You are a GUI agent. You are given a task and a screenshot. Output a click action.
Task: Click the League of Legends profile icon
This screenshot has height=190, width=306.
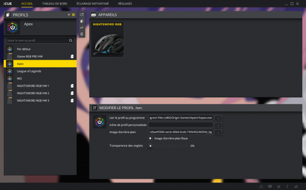9,71
